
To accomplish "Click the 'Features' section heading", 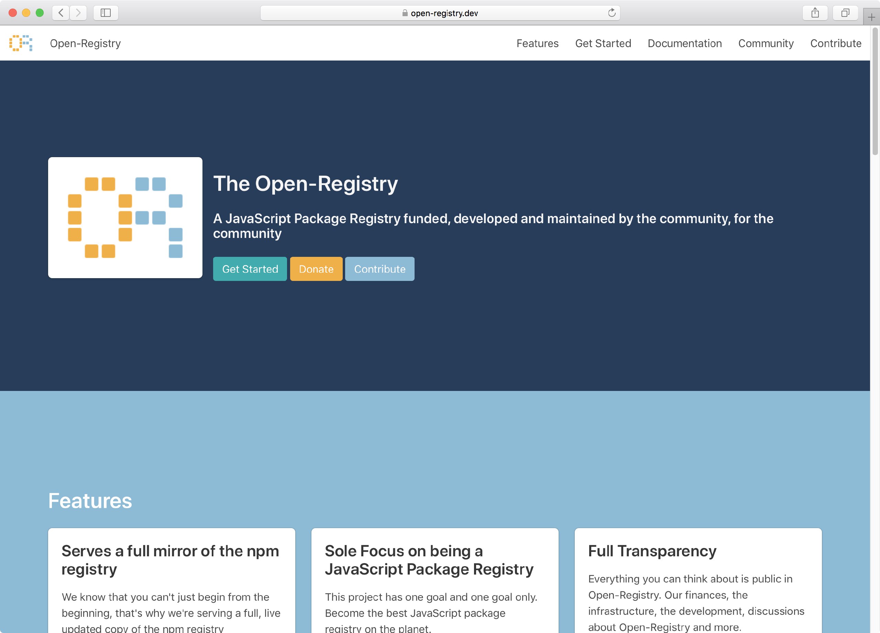I will pyautogui.click(x=90, y=501).
